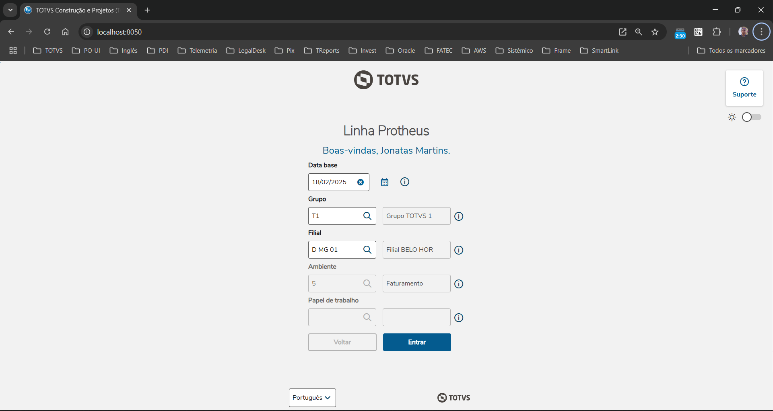Open the LegalDesk bookmarks folder
The width and height of the screenshot is (773, 411).
246,51
